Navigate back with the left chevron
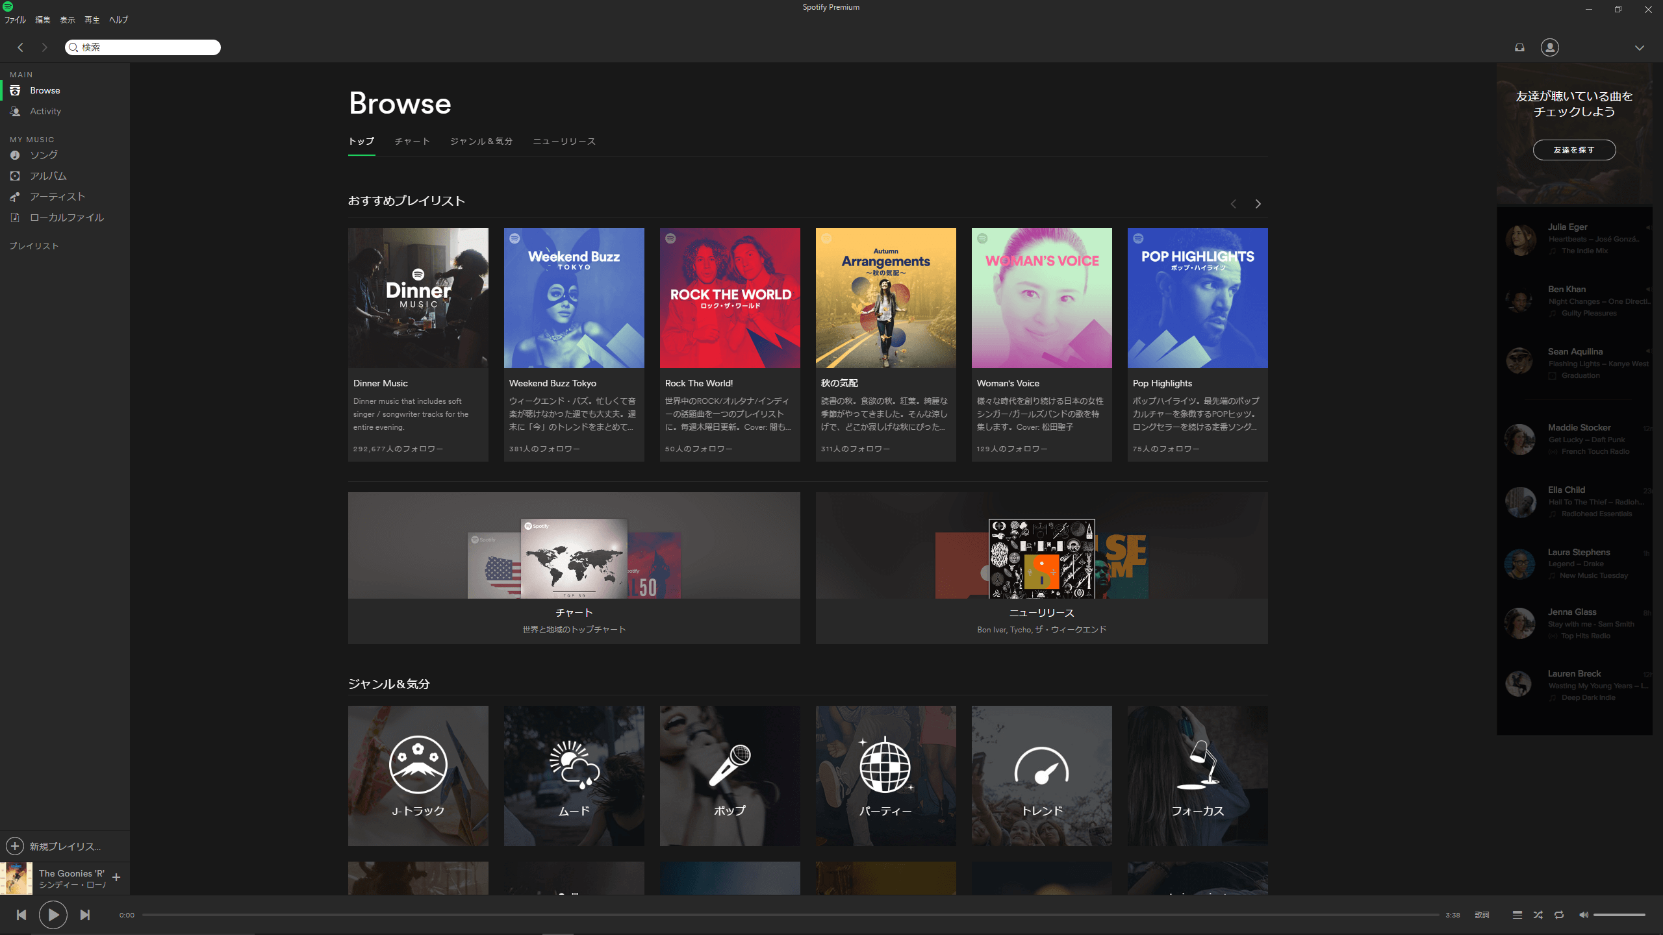The width and height of the screenshot is (1663, 935). tap(21, 47)
